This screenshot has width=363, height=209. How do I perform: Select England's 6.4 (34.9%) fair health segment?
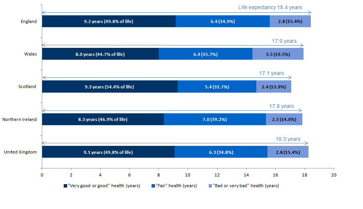coord(223,21)
